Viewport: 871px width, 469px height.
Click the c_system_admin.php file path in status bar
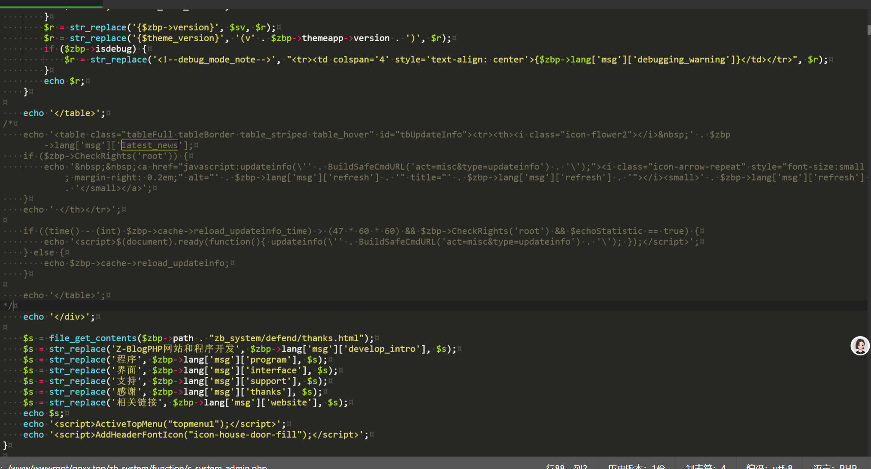(137, 466)
